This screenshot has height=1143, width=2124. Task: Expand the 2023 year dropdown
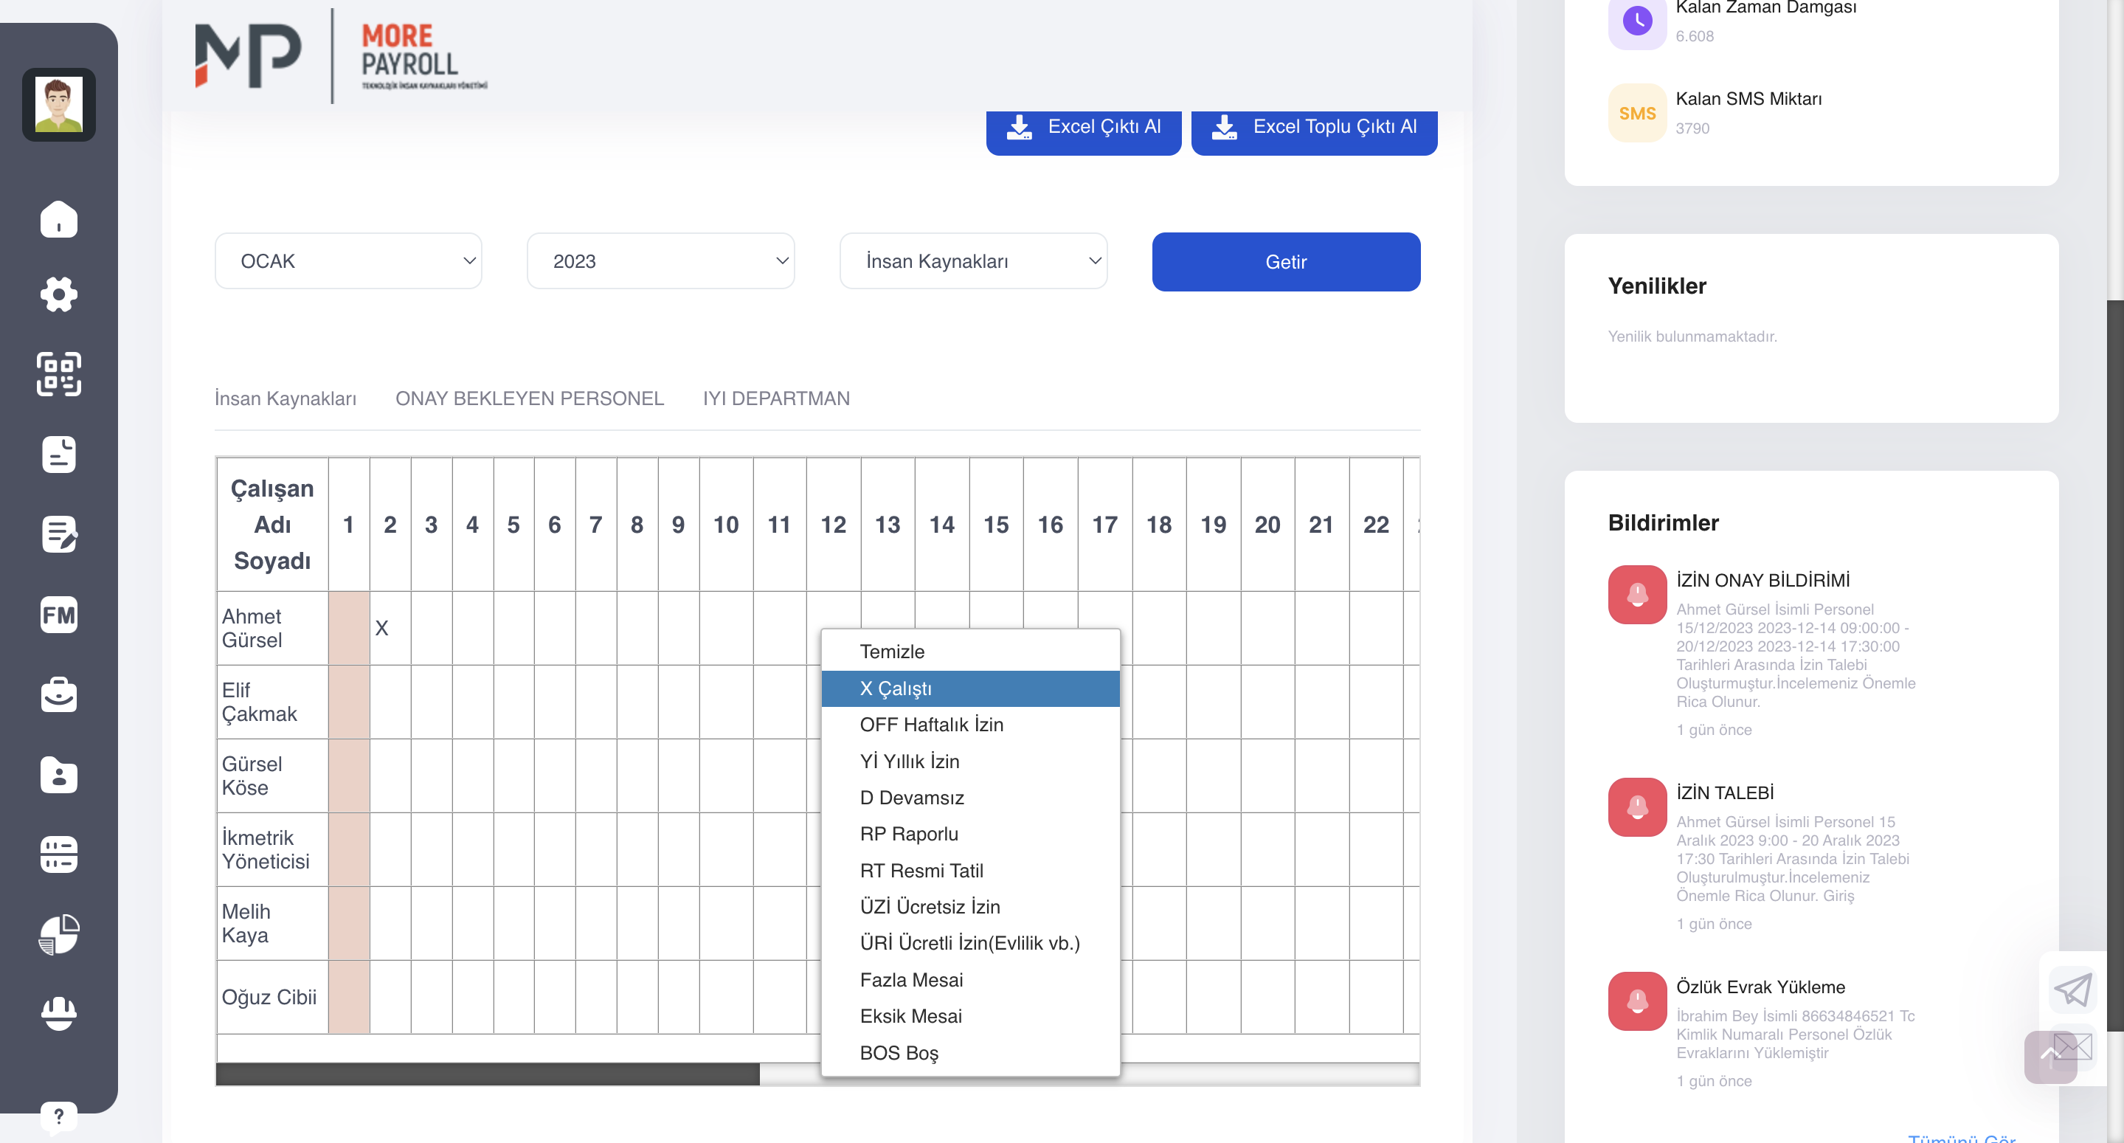[660, 261]
